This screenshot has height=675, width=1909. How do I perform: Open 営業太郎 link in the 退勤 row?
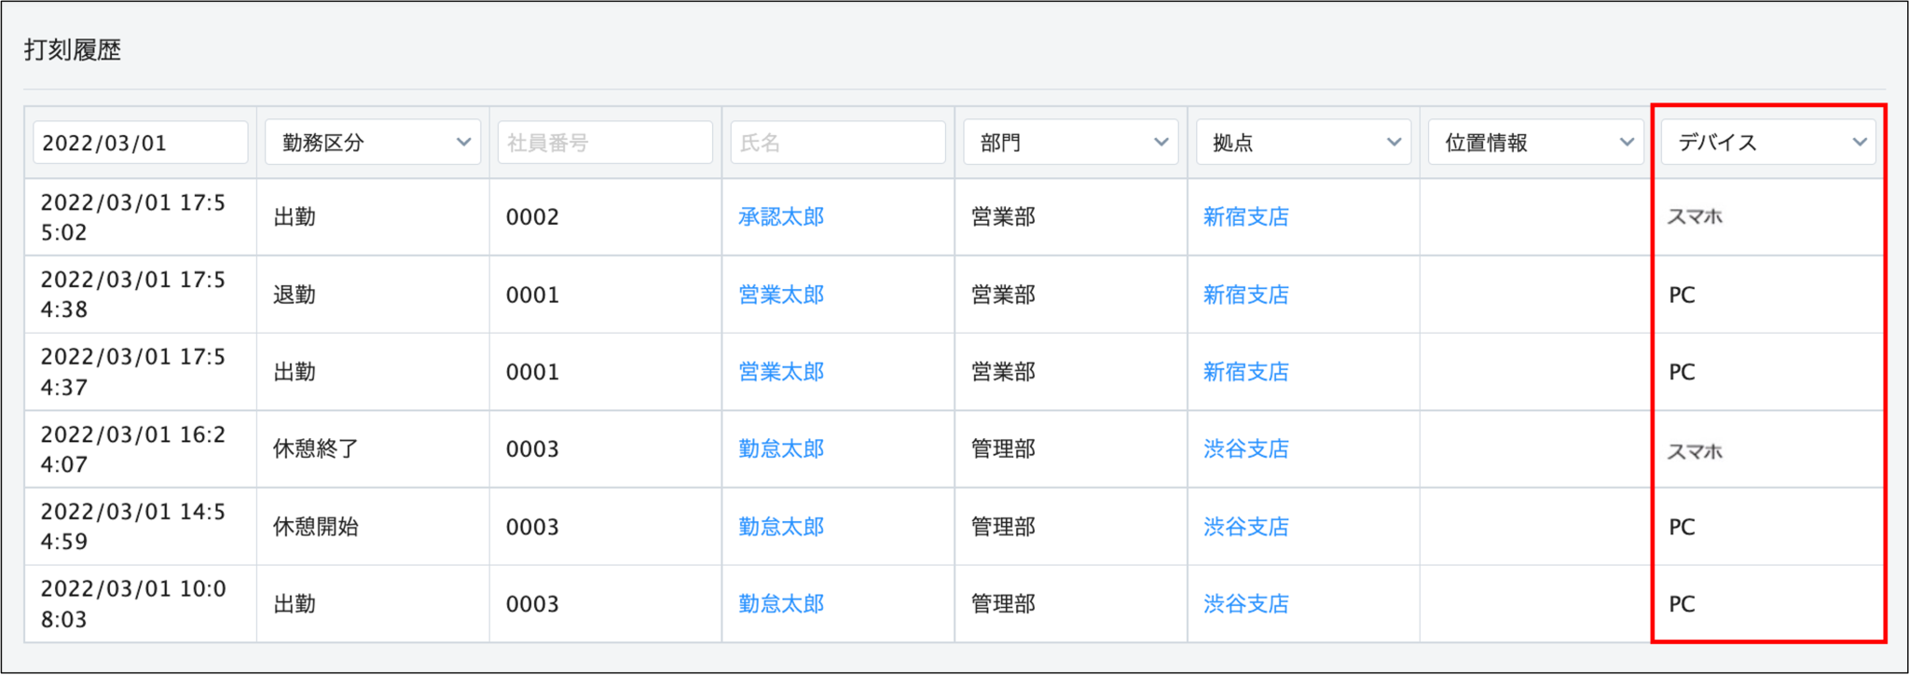[781, 295]
